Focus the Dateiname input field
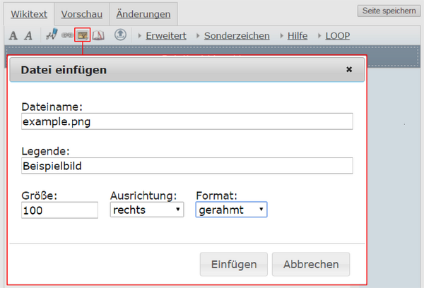 187,121
